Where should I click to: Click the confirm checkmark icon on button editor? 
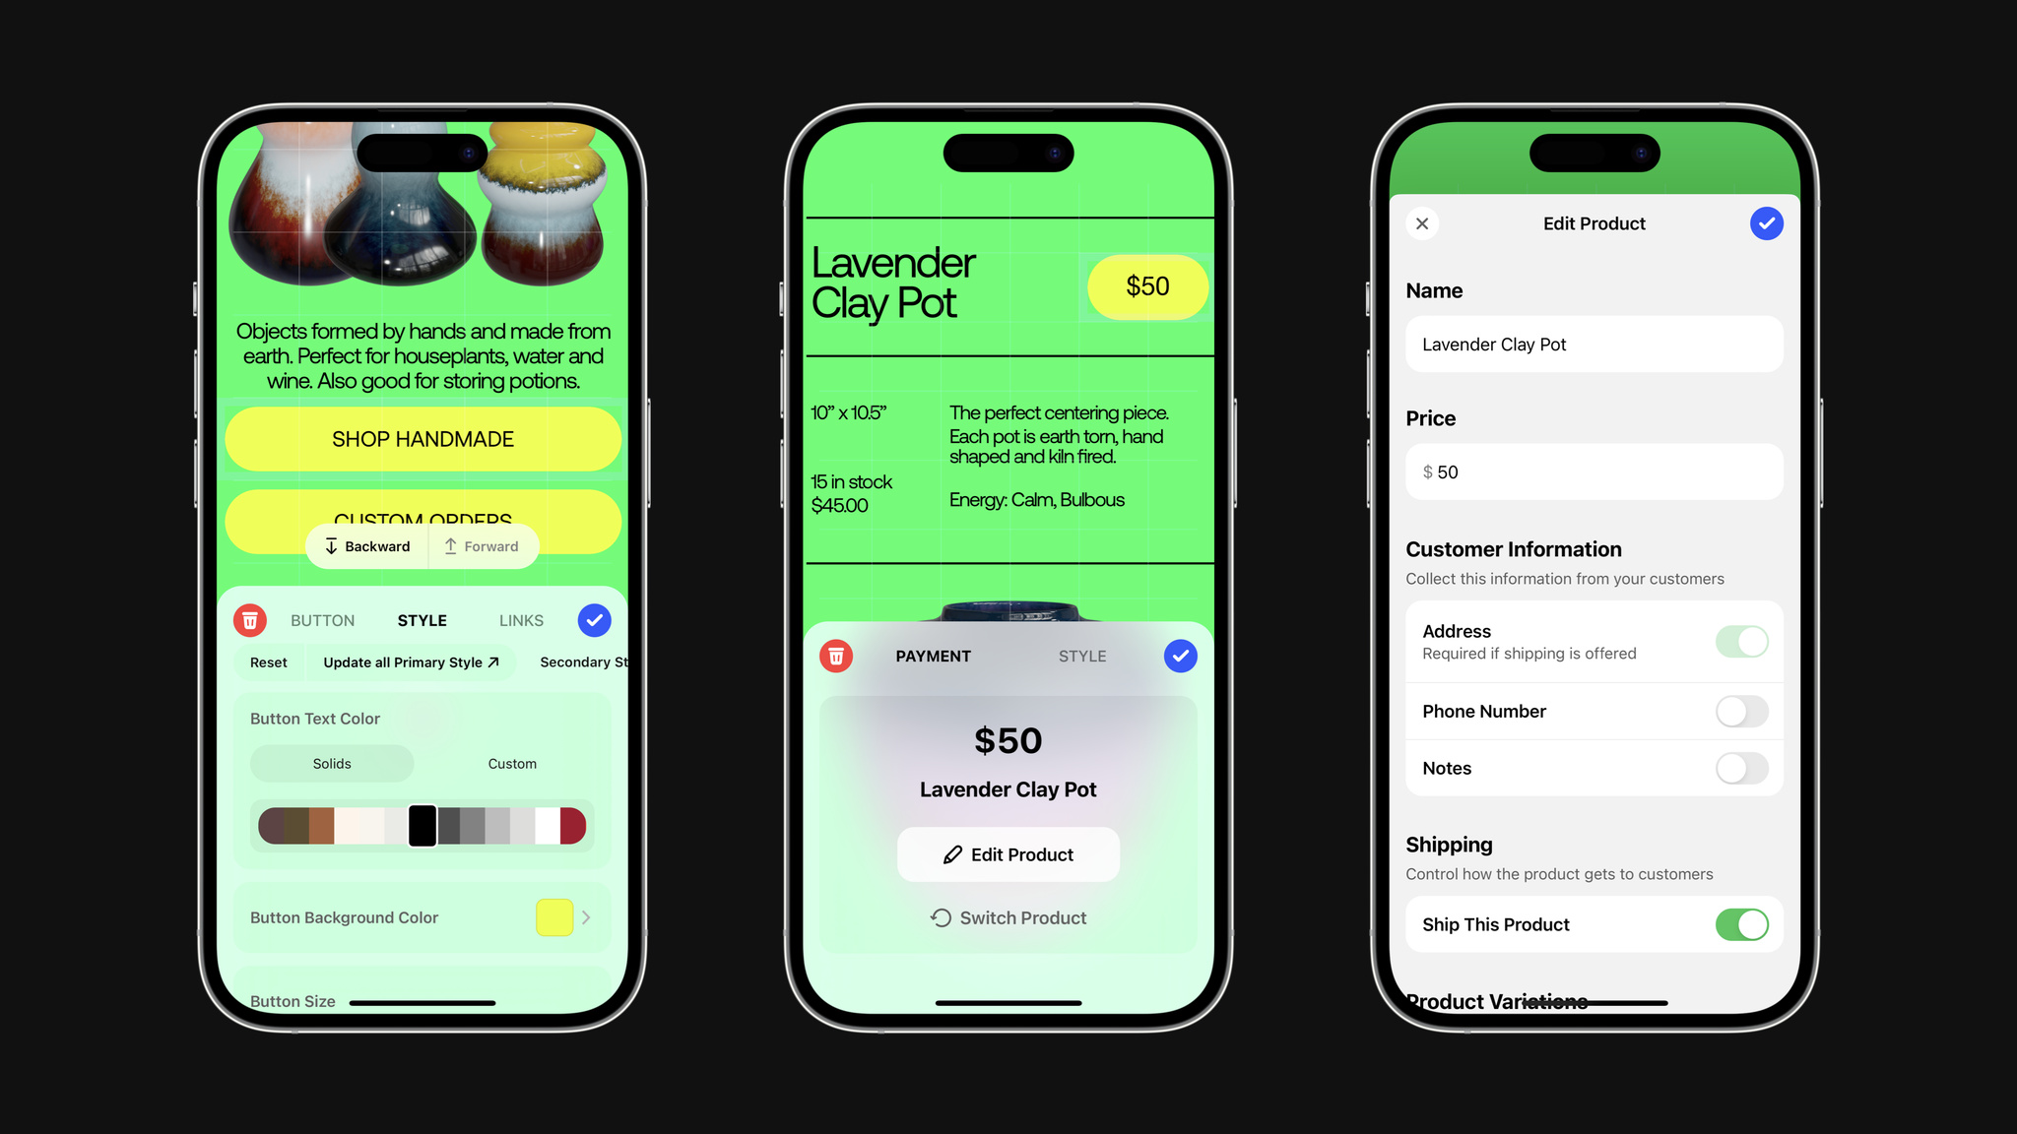point(593,619)
